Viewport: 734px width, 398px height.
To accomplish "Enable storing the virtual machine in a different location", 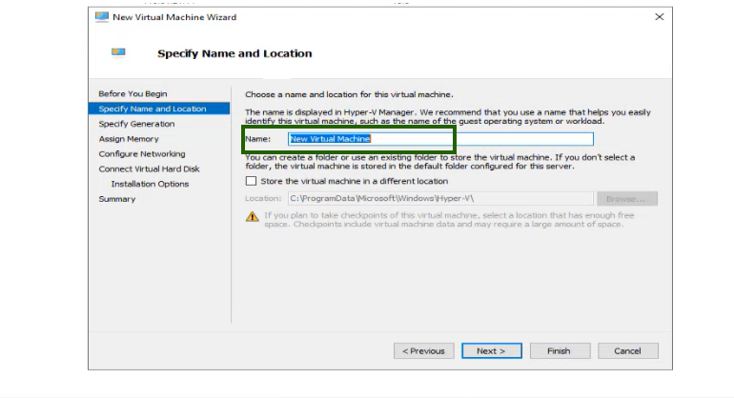I will coord(252,181).
